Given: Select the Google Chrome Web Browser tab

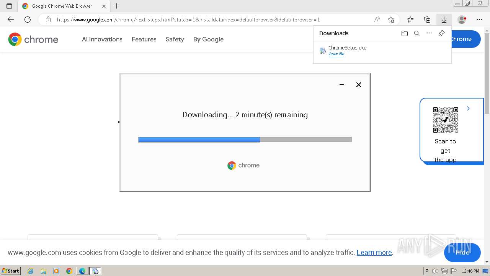Looking at the screenshot, I should point(64,6).
